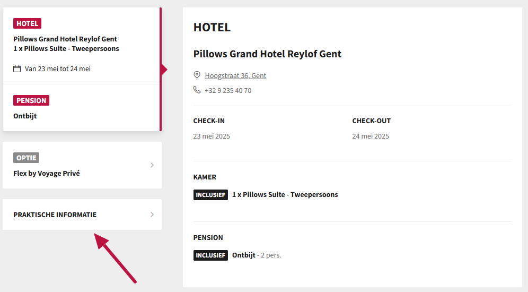The width and height of the screenshot is (528, 292).
Task: Click the check-out date 24 mei 2025
Action: pyautogui.click(x=371, y=136)
